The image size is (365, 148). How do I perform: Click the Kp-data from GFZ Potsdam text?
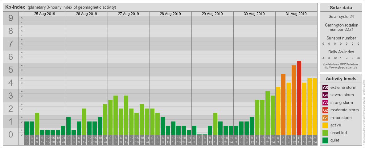click(x=340, y=64)
